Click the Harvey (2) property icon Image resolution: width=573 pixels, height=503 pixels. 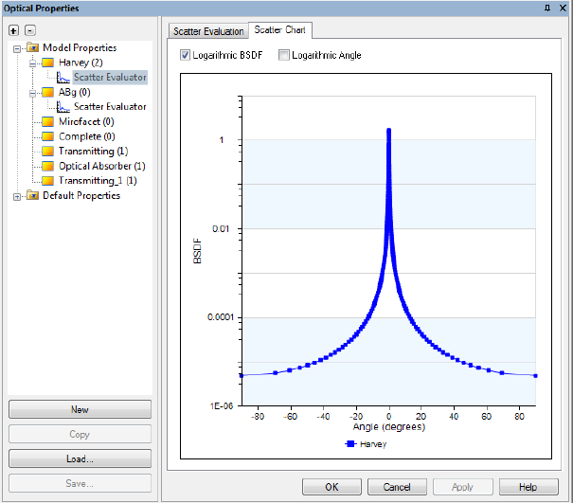pos(48,63)
